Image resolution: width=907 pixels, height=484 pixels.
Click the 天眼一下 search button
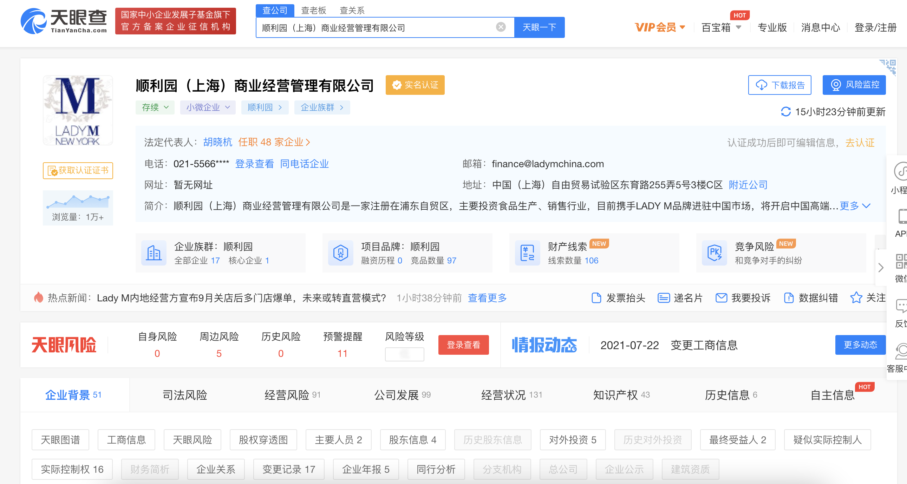coord(540,27)
